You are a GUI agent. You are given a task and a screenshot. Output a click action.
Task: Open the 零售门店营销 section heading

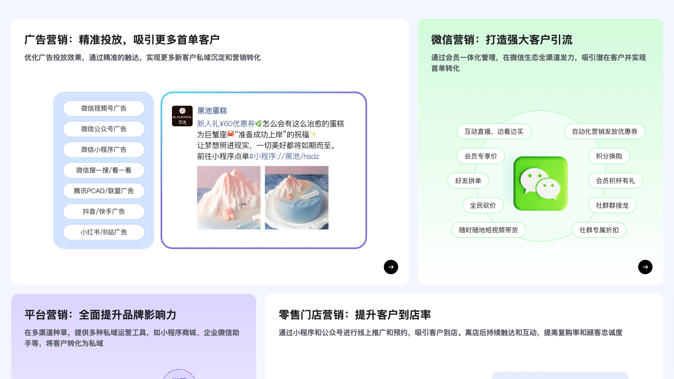[354, 315]
